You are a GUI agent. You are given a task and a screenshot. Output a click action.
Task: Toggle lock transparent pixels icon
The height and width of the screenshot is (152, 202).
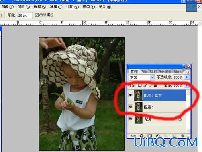140,85
